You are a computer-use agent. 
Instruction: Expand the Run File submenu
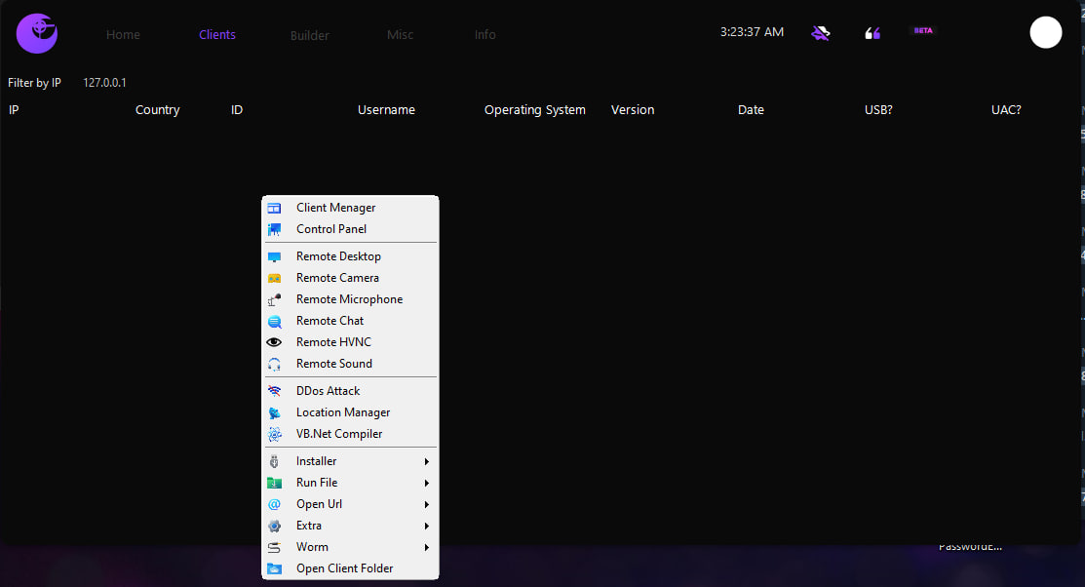(x=427, y=483)
